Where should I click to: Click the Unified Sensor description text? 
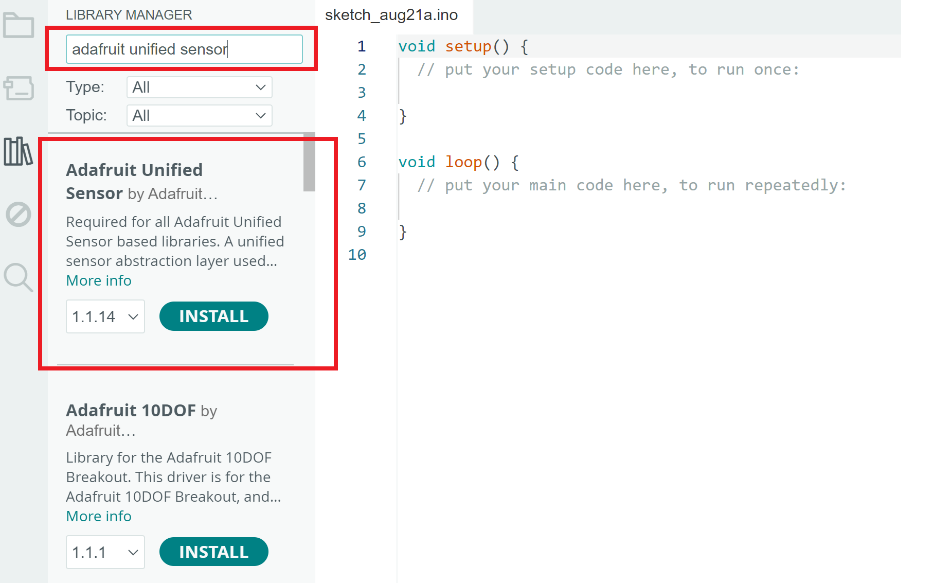pyautogui.click(x=175, y=241)
